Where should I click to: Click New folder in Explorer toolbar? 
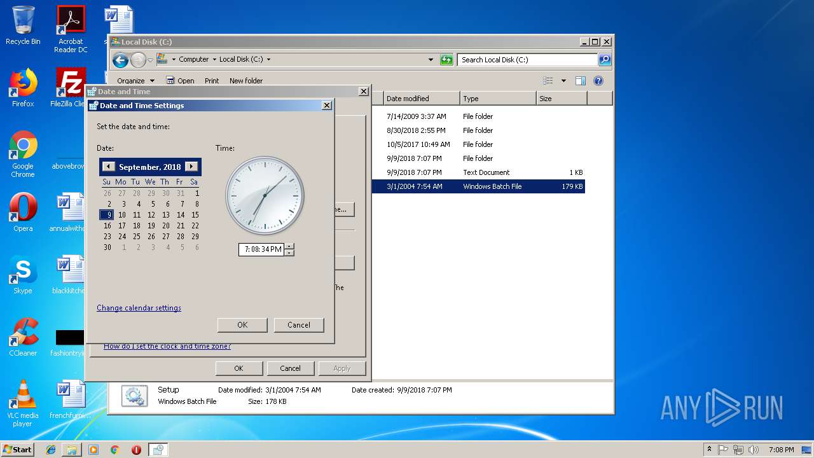point(246,81)
